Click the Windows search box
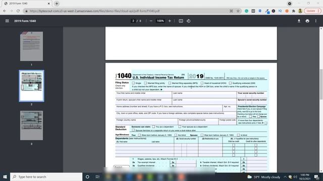The image size is (323, 181). (x=46, y=176)
